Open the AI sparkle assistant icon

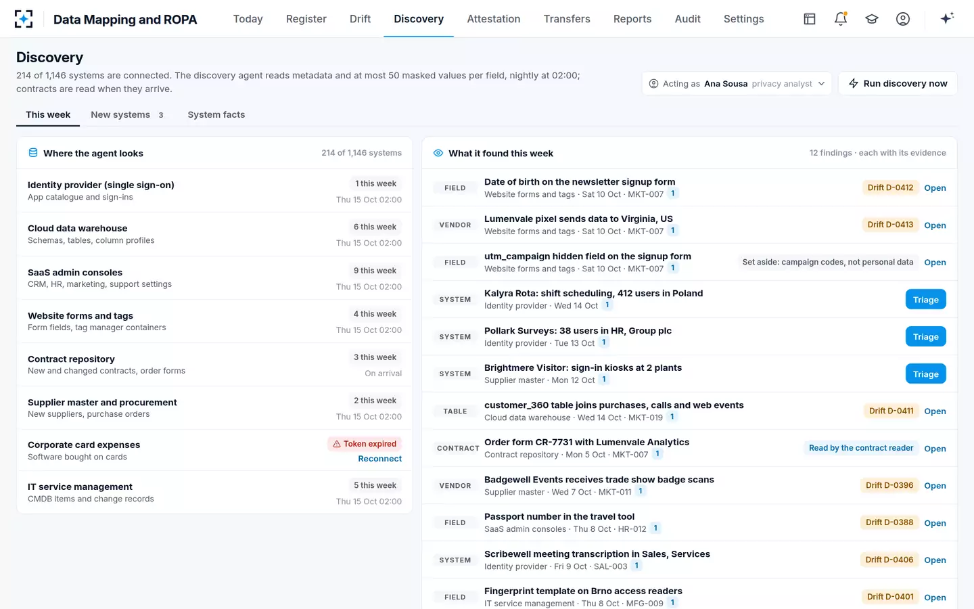click(x=947, y=18)
